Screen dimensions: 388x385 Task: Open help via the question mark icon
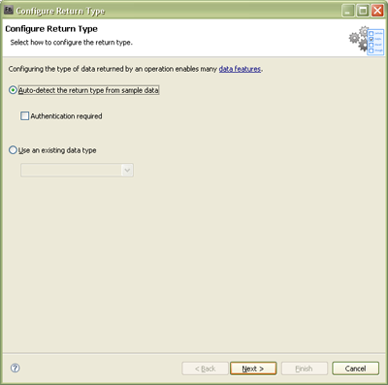pos(16,368)
